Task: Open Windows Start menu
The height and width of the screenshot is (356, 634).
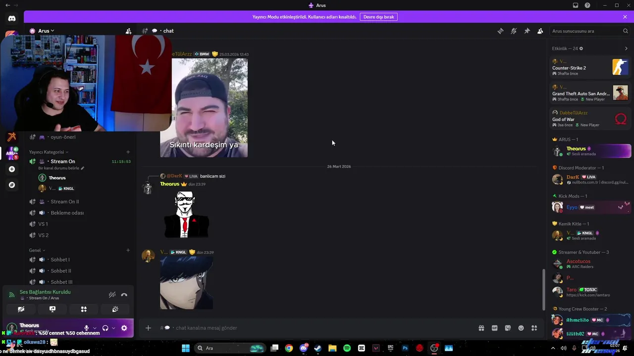Action: coord(186,348)
